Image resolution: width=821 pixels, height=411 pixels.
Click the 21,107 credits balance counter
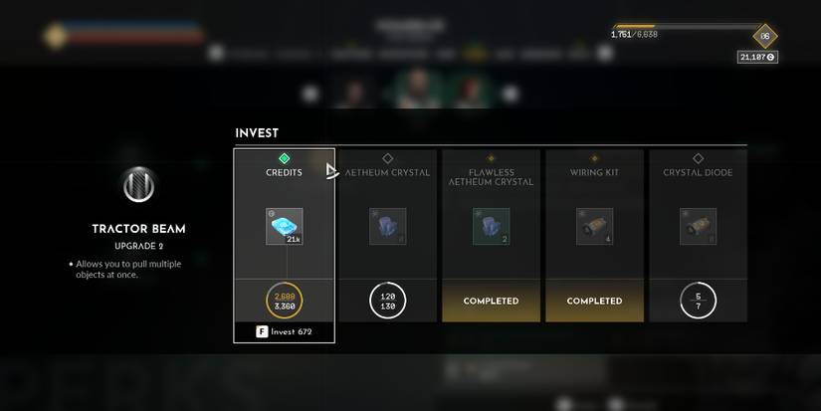point(757,57)
